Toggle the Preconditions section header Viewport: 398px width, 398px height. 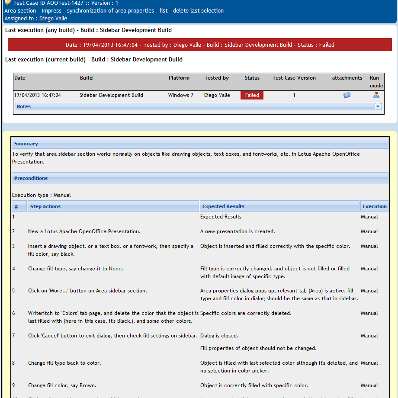pyautogui.click(x=200, y=178)
